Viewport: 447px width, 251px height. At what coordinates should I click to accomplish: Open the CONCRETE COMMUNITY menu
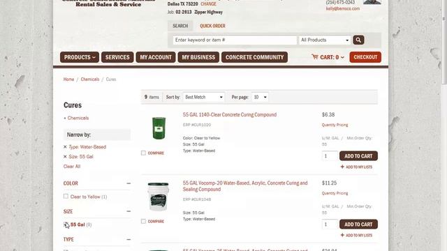(x=254, y=57)
